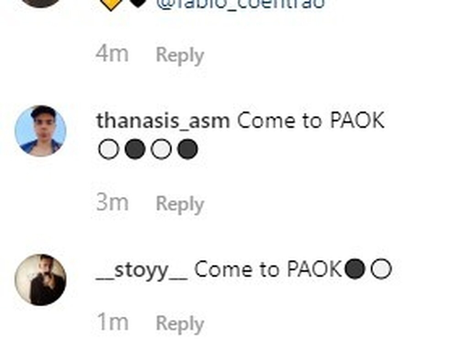Click the thanasis_asm username
This screenshot has width=468, height=356.
click(x=163, y=121)
